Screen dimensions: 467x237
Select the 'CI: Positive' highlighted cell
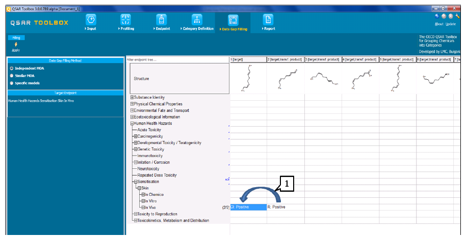[248, 208]
